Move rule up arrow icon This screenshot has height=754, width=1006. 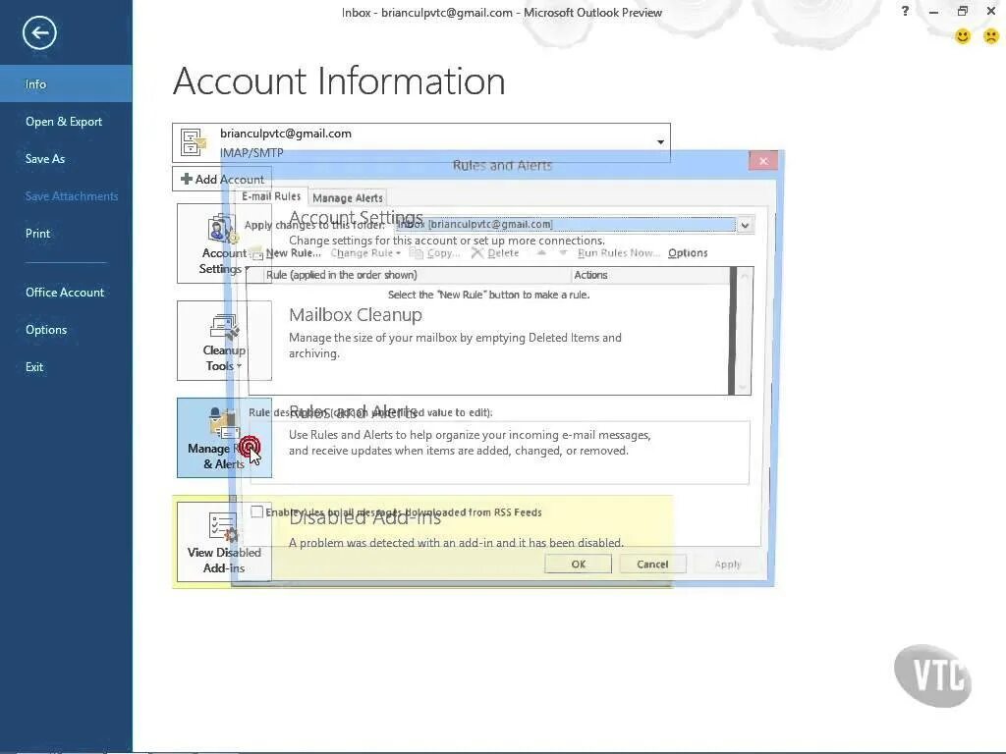[x=541, y=253]
